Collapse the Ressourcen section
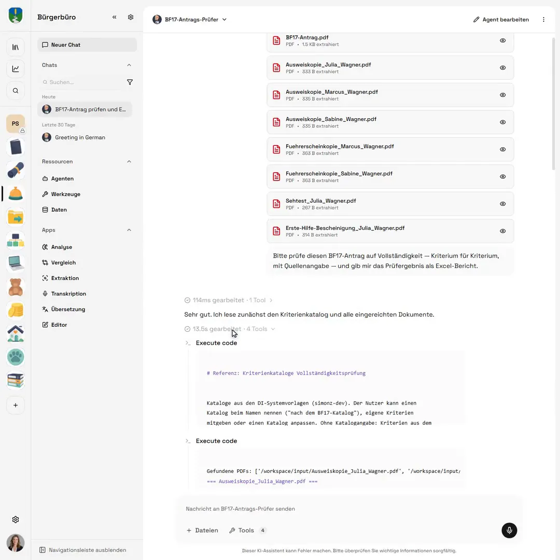Viewport: 560px width, 560px height. [x=129, y=161]
